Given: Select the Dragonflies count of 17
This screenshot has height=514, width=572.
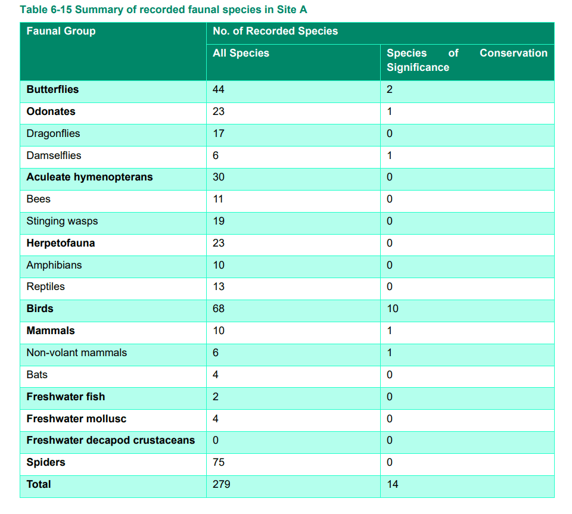Looking at the screenshot, I should (219, 133).
